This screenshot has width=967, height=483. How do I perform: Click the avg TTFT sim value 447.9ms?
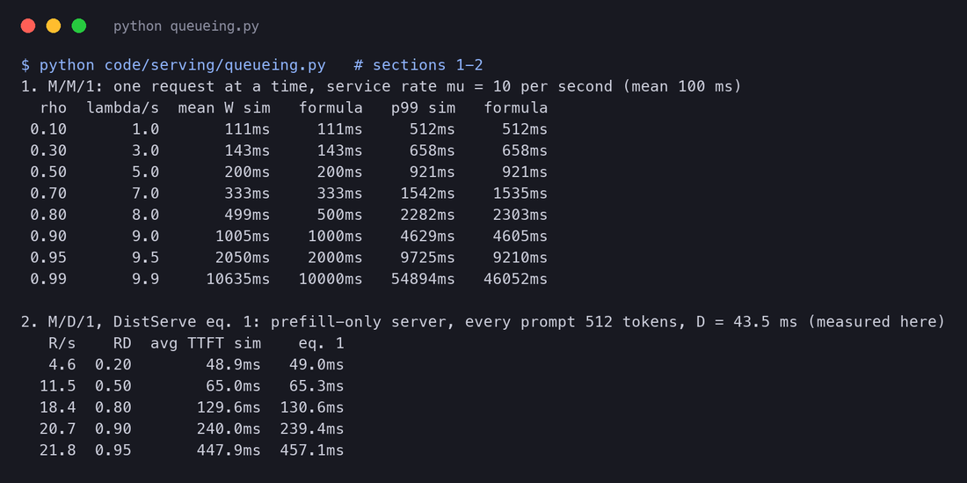click(x=229, y=450)
